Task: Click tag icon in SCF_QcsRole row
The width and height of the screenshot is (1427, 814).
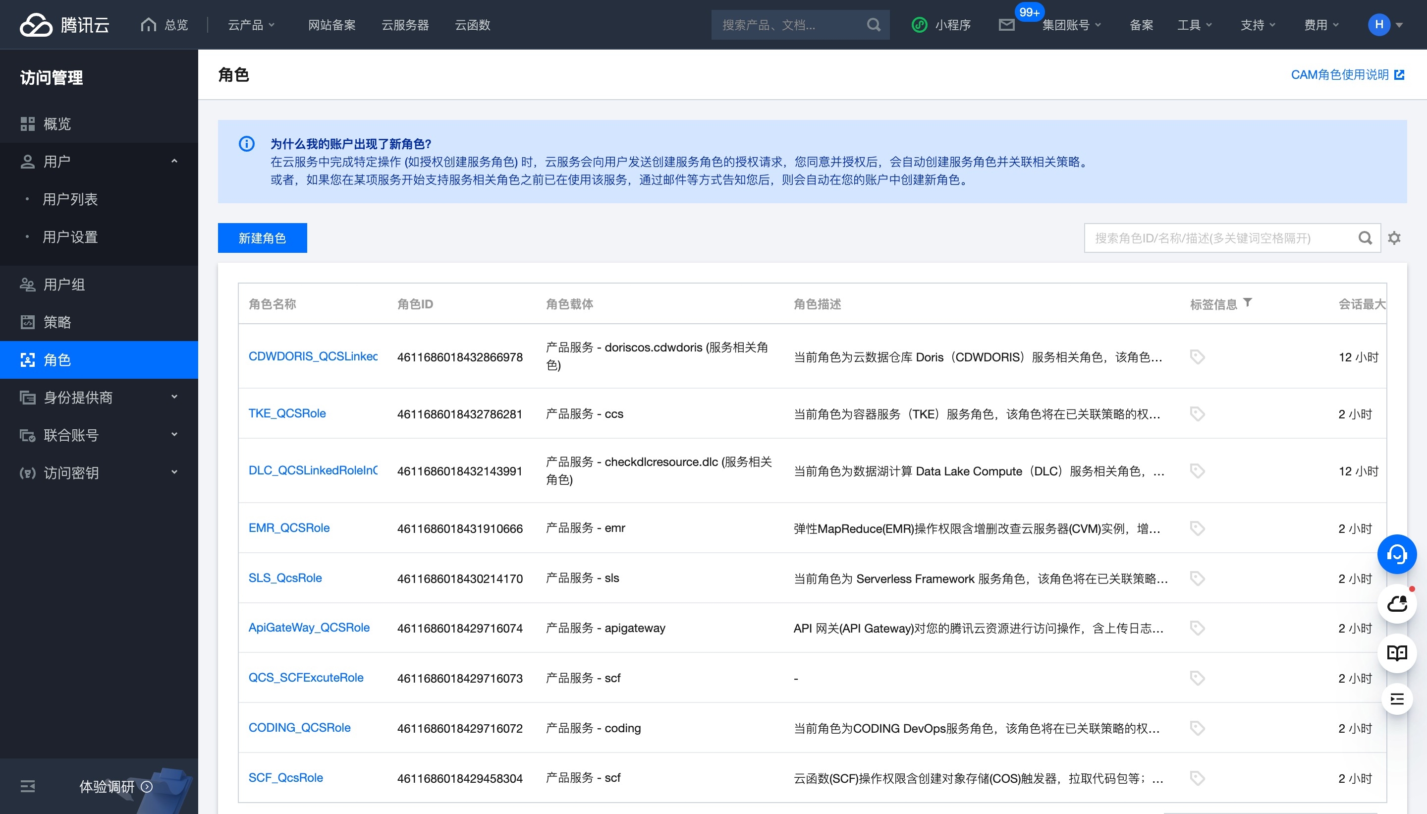Action: point(1197,778)
